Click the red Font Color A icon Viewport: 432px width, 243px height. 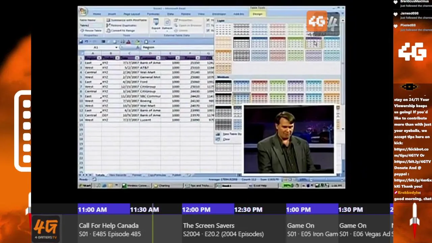[x=128, y=42]
